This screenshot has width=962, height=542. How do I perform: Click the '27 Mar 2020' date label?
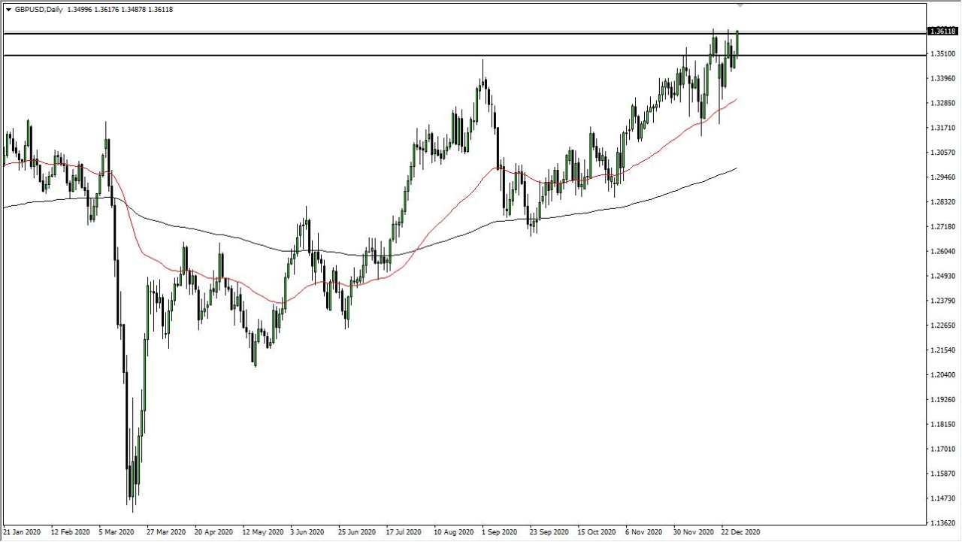(166, 532)
